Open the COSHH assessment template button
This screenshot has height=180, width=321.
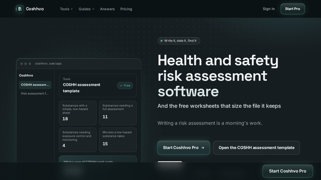[x=256, y=148]
